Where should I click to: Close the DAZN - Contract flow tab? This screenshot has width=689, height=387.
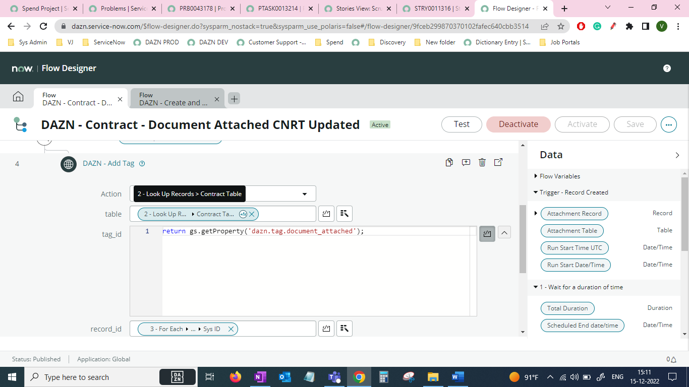click(120, 99)
